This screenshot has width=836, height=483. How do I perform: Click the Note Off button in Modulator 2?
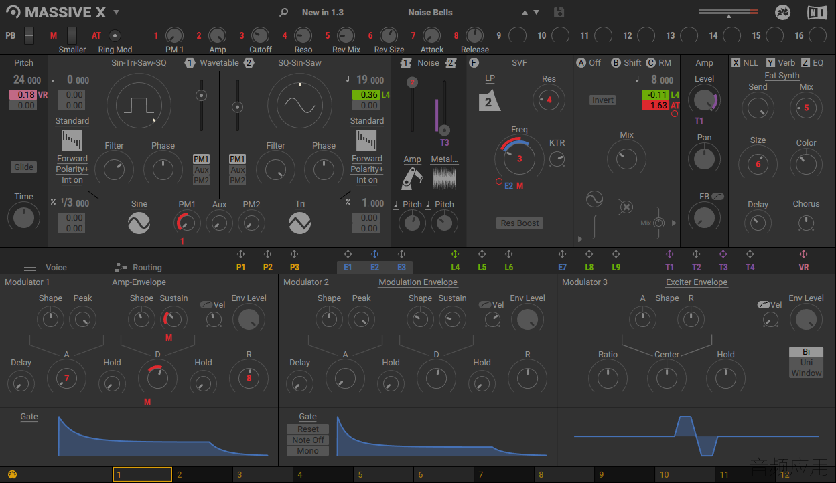tap(308, 440)
